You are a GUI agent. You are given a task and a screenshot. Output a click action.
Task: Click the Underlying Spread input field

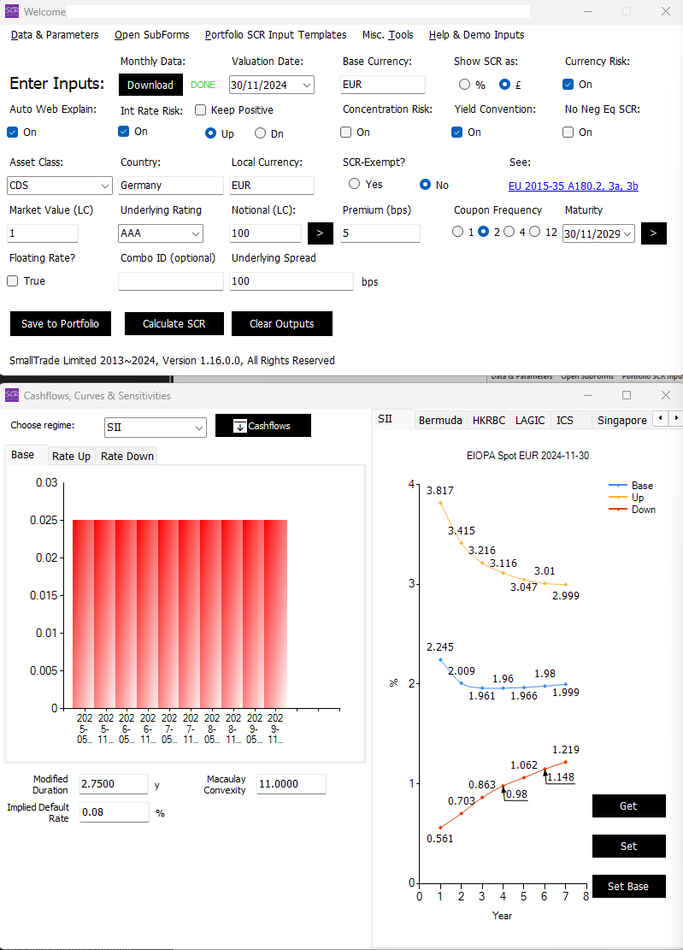291,281
